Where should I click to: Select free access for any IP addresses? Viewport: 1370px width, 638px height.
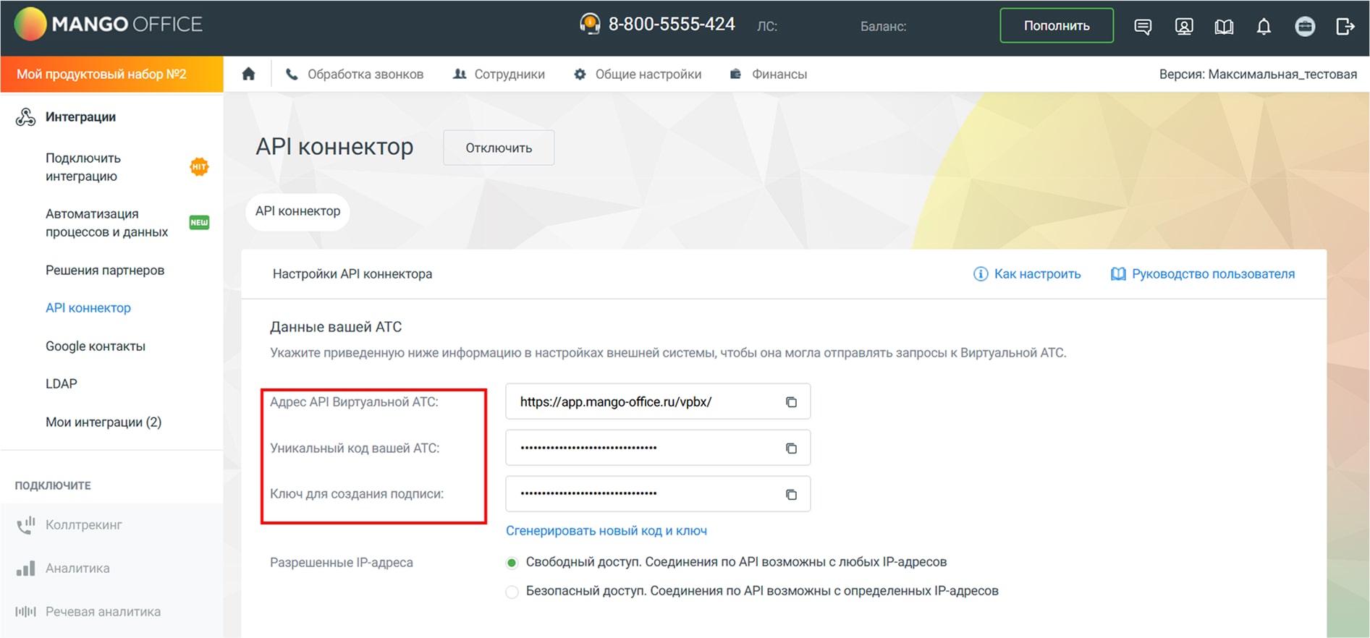pyautogui.click(x=512, y=563)
